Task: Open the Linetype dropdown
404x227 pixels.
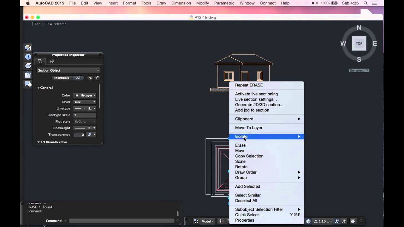Action: coord(85,108)
